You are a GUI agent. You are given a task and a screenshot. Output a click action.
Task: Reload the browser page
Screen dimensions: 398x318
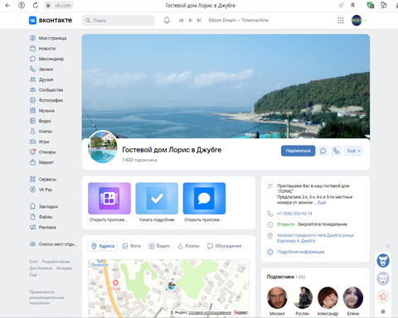coord(36,5)
